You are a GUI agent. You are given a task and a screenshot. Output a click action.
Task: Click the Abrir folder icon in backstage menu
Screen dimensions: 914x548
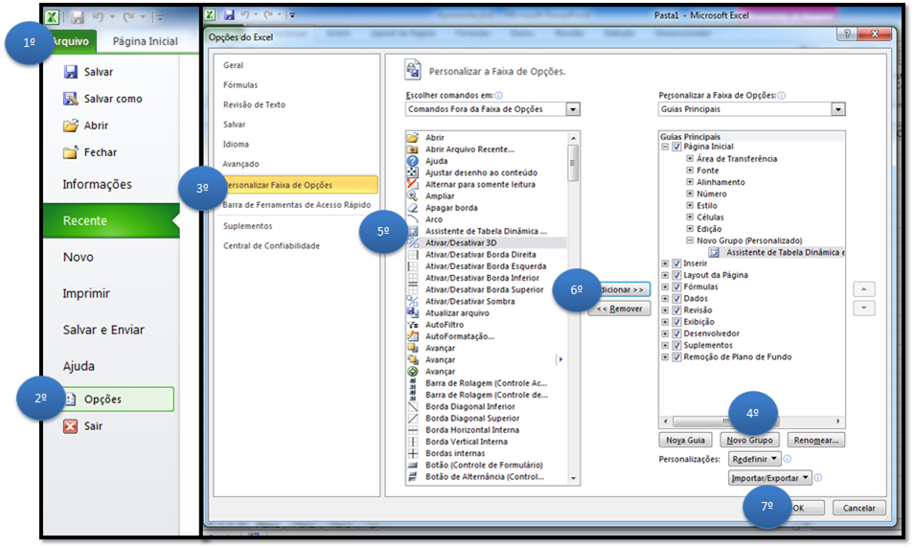coord(71,126)
